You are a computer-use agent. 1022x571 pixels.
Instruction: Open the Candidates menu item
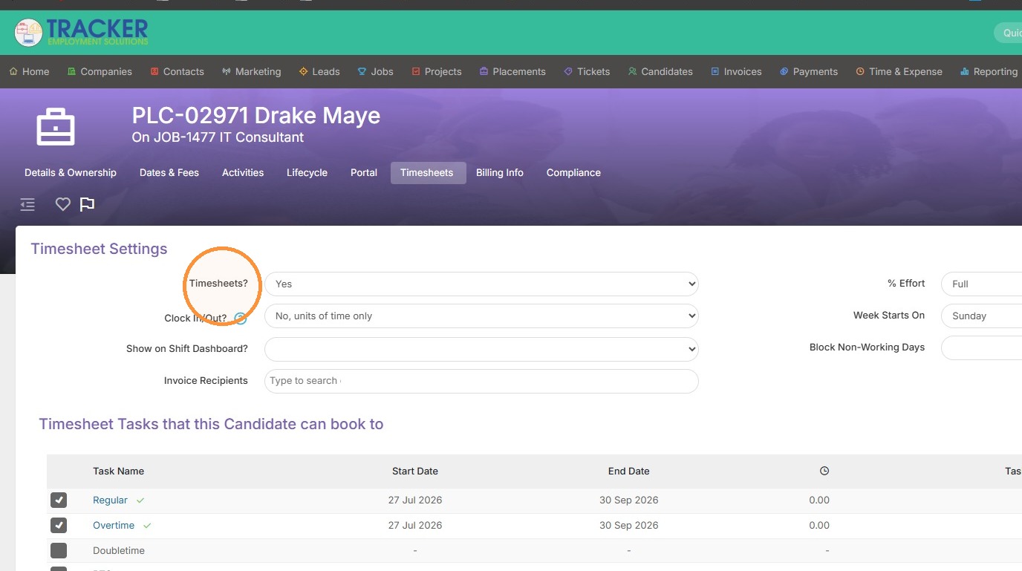coord(660,71)
